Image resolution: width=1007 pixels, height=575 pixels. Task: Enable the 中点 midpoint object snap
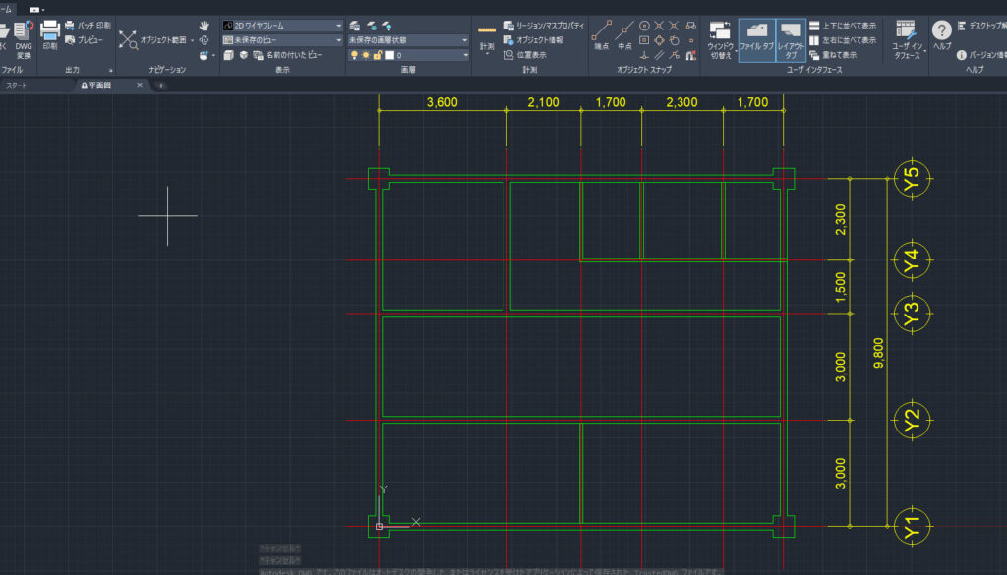[624, 34]
